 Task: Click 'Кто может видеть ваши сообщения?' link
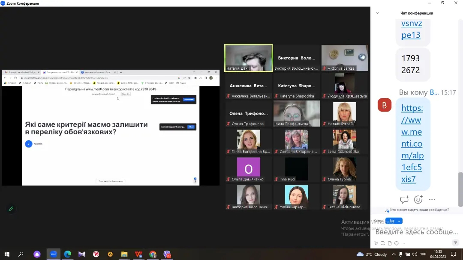pyautogui.click(x=419, y=210)
